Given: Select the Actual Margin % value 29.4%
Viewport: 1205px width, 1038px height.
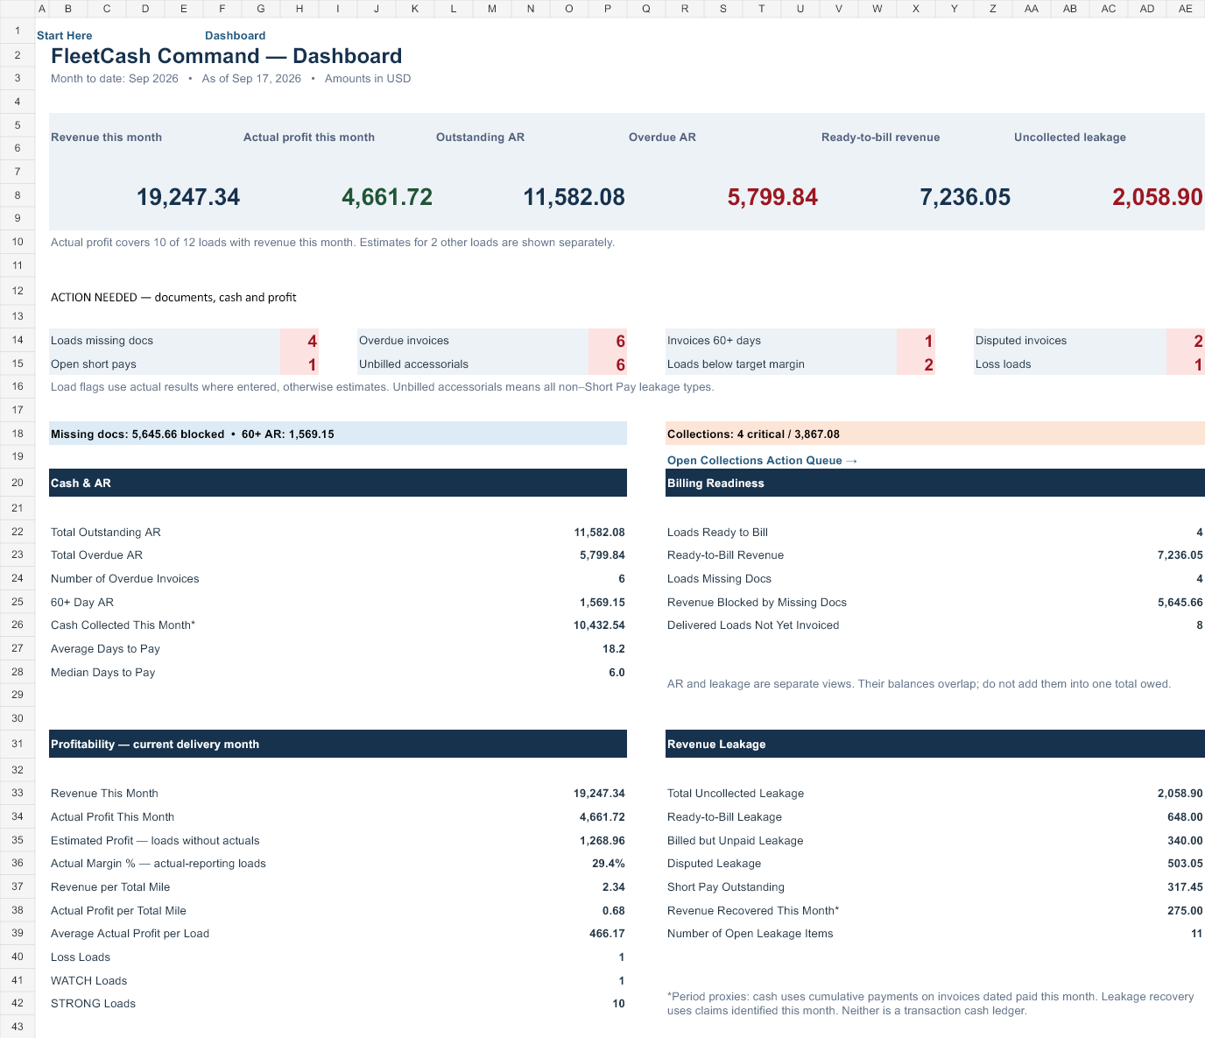Looking at the screenshot, I should (609, 864).
